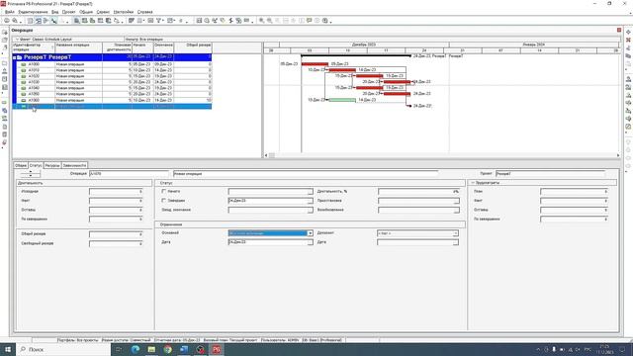Select activity row A1060

point(112,100)
